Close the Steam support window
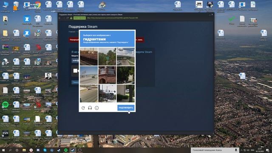Viewport: 272px width, 153px height. [212, 15]
